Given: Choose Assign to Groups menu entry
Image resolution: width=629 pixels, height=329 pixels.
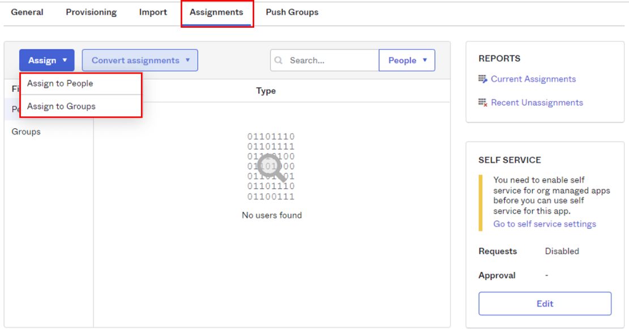Looking at the screenshot, I should point(81,106).
